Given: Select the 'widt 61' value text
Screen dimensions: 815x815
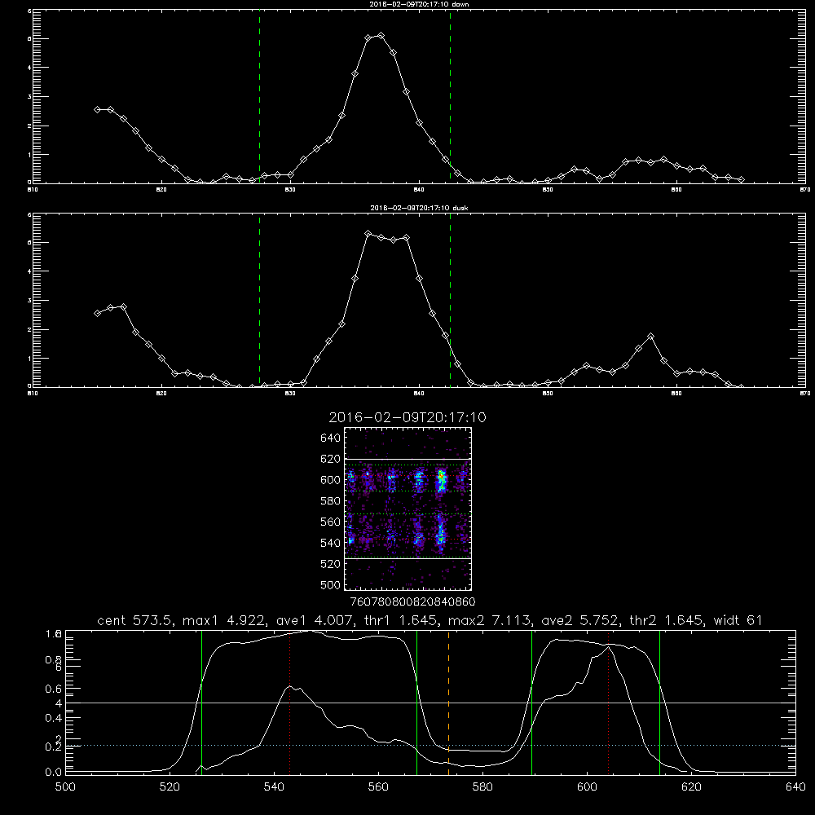Looking at the screenshot, I should (x=738, y=620).
